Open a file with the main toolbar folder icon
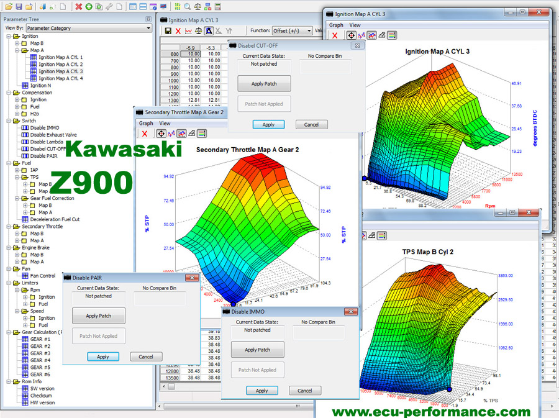 (9, 6)
